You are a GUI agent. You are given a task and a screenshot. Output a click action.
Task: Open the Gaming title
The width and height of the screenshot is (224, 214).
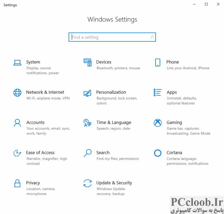[174, 123]
